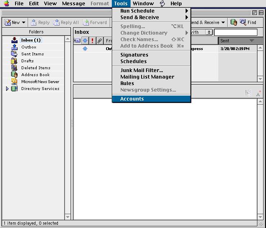Open the File menu
This screenshot has height=228, width=266.
click(x=19, y=3)
